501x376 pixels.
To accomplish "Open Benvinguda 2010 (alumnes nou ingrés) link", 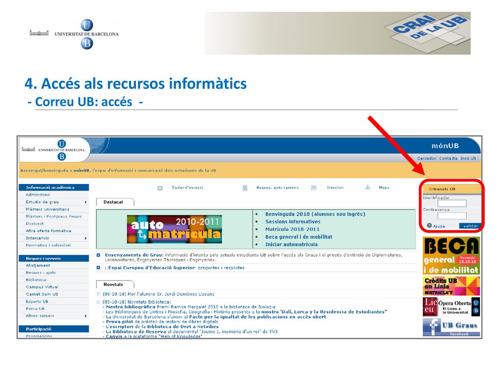I will pyautogui.click(x=315, y=214).
